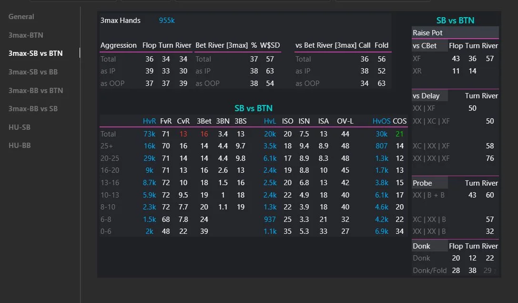Click the 6-8 stack row label

coord(106,219)
